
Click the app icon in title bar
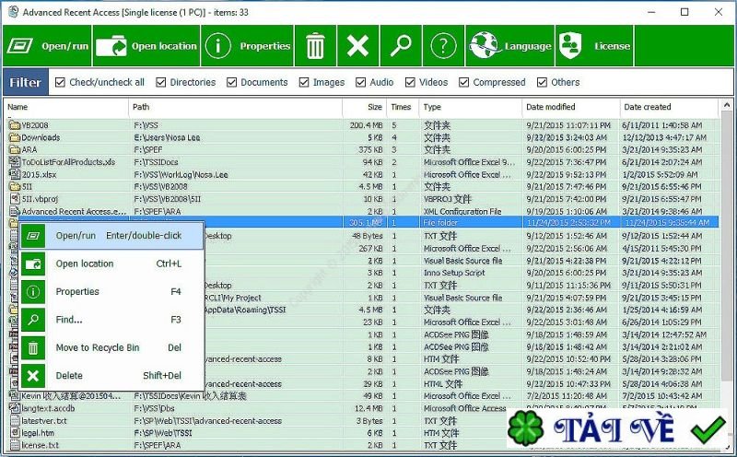click(x=13, y=12)
